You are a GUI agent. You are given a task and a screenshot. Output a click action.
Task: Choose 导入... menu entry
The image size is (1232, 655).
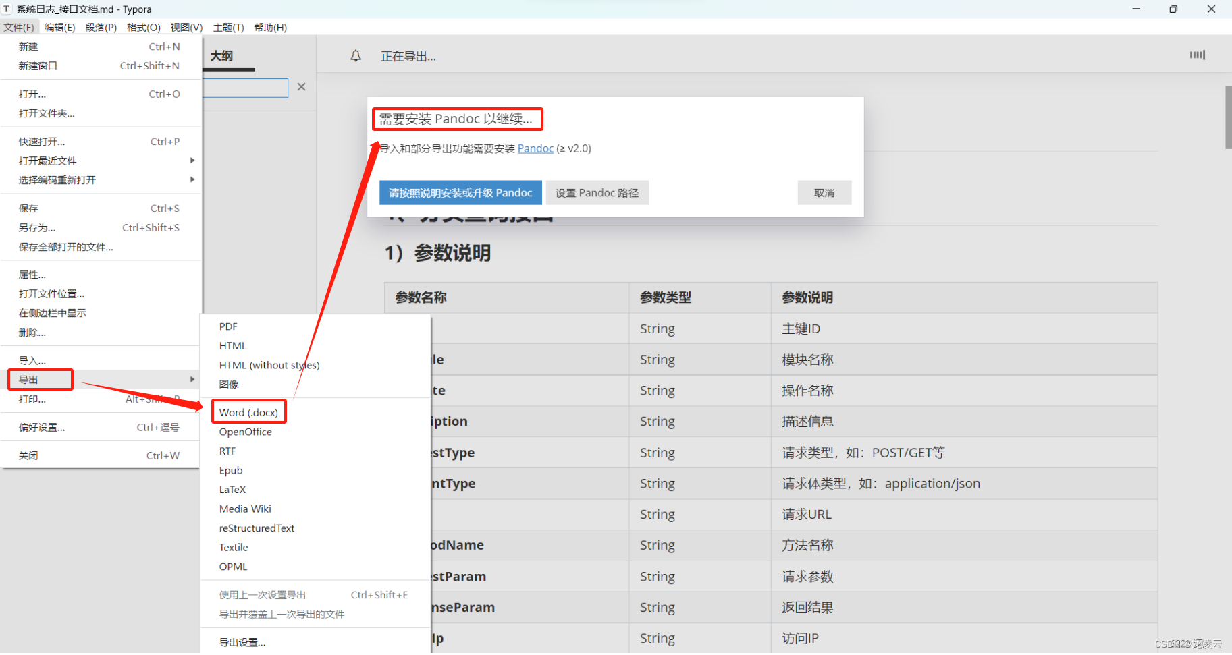[x=101, y=360]
